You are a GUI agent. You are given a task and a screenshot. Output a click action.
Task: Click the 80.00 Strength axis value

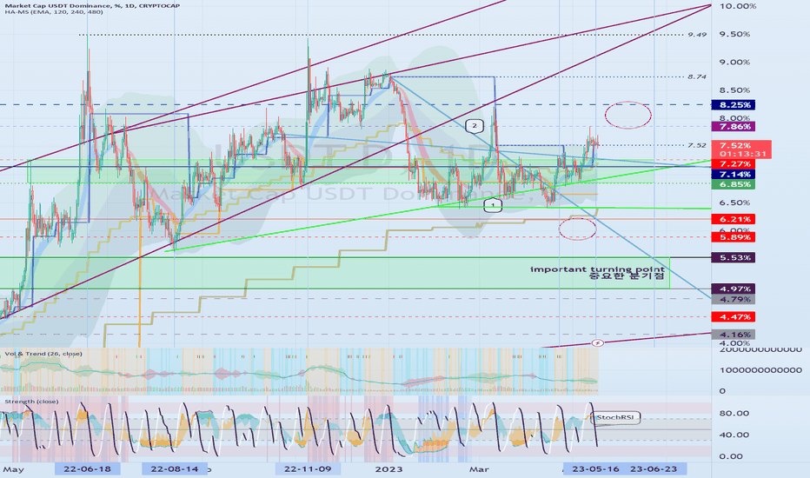pos(734,413)
